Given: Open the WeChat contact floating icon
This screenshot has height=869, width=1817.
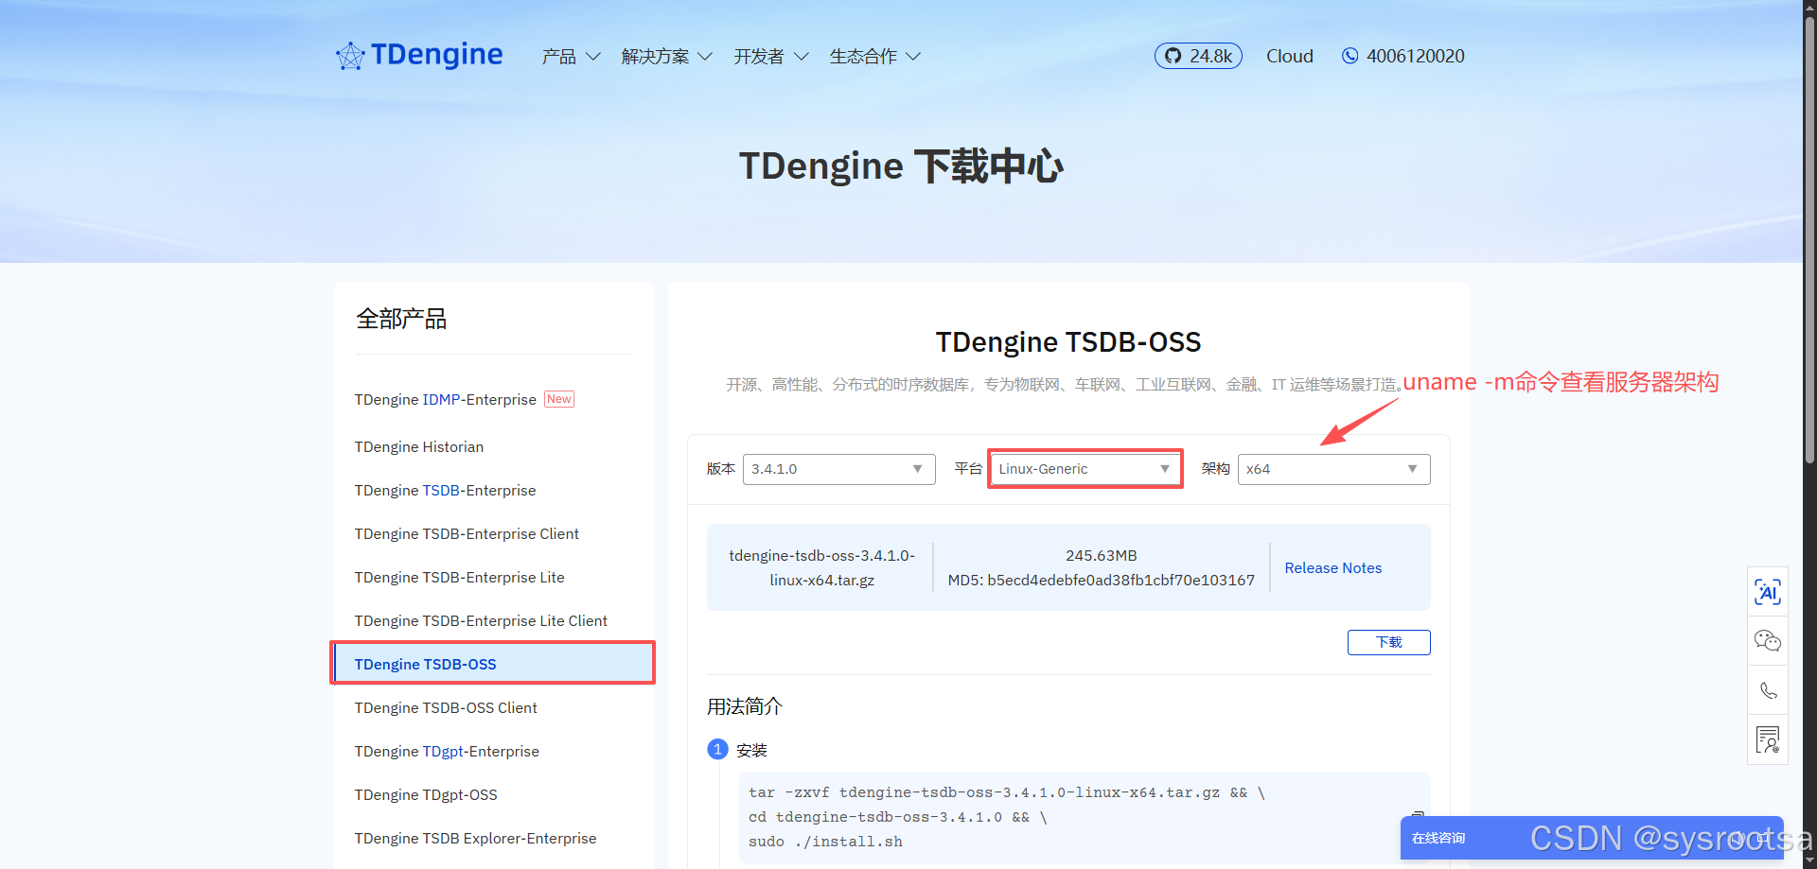Looking at the screenshot, I should tap(1767, 641).
